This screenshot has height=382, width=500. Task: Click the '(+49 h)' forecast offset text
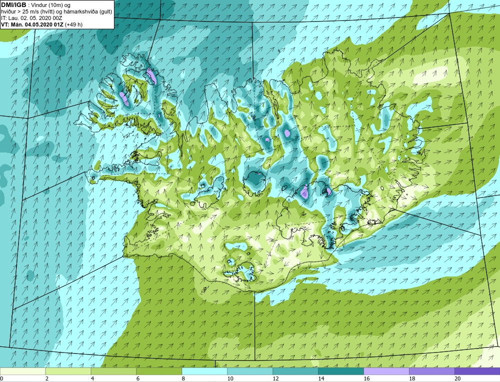[x=73, y=24]
